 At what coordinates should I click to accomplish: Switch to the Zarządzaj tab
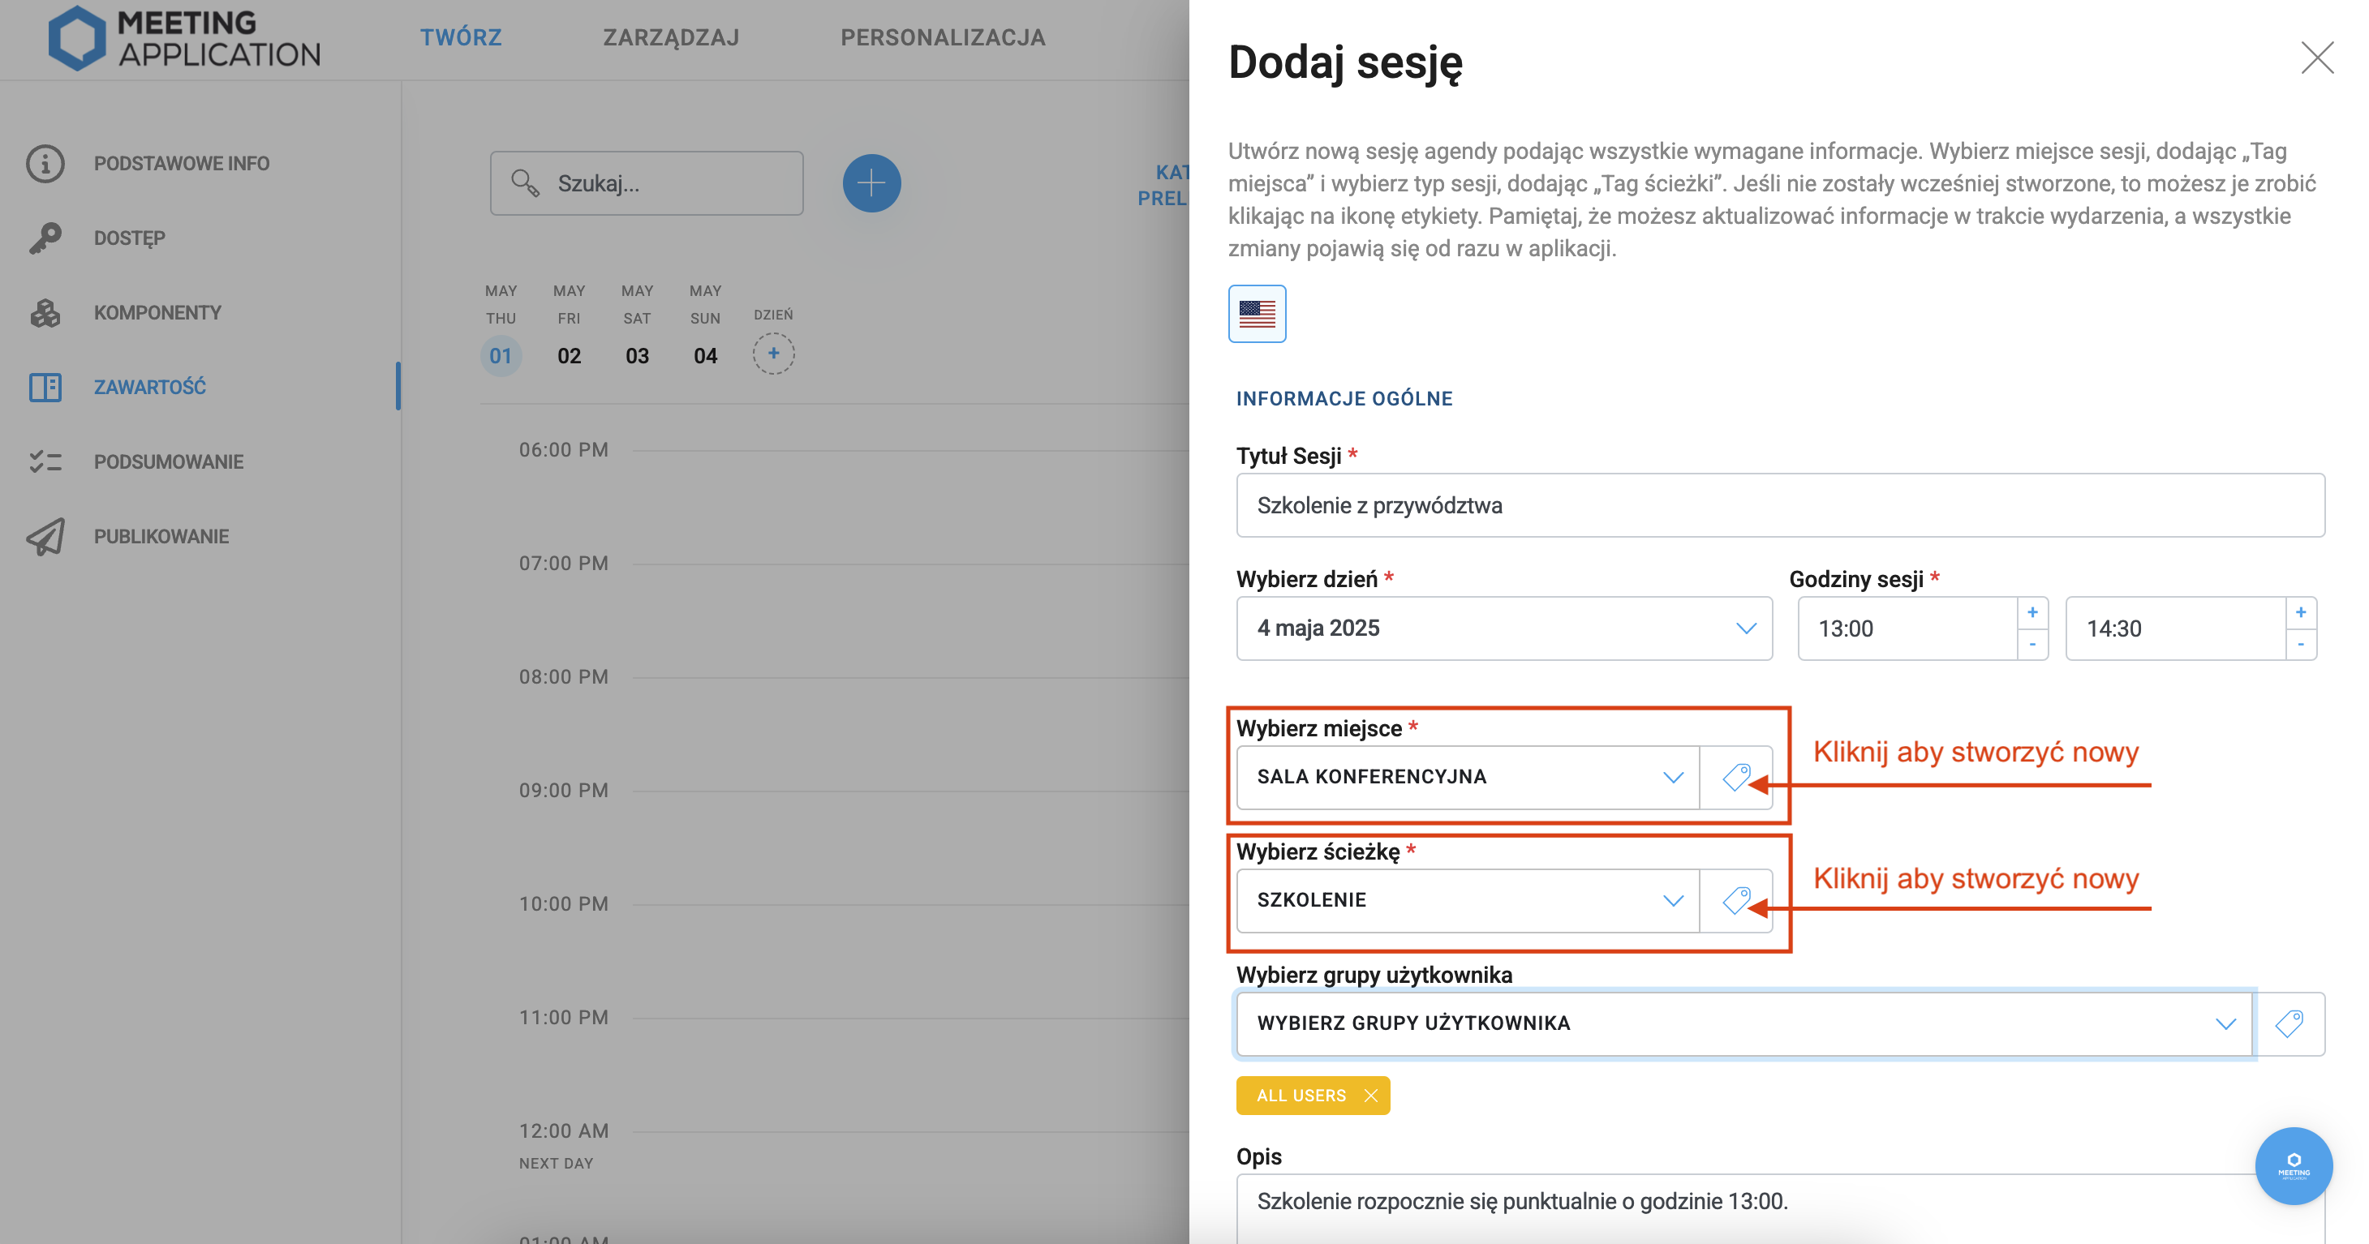coord(670,37)
